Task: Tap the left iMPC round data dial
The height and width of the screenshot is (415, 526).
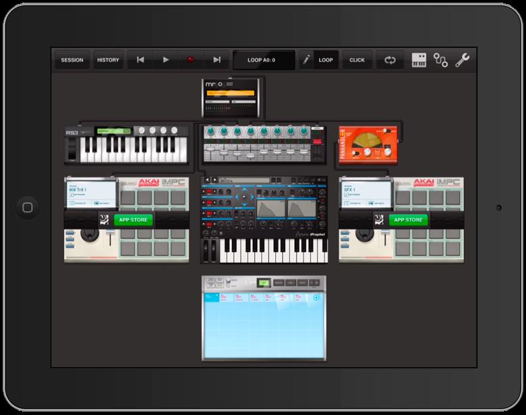Action: 90,234
